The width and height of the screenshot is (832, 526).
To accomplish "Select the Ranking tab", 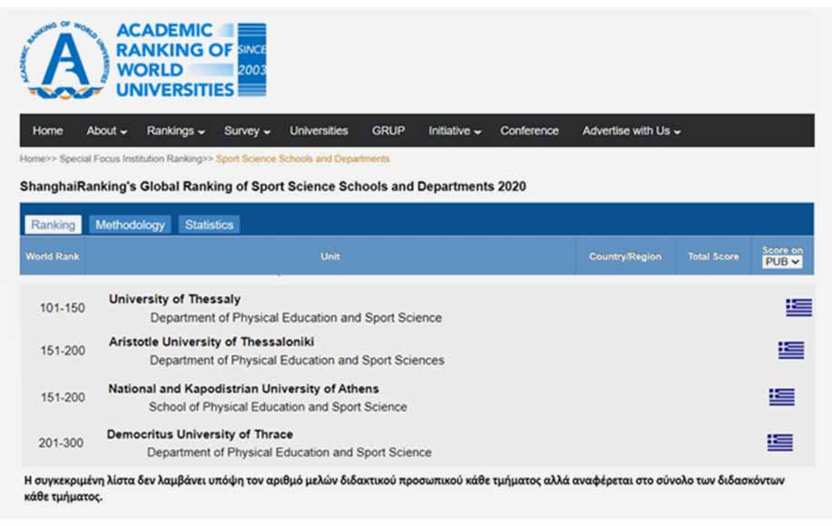I will (53, 225).
